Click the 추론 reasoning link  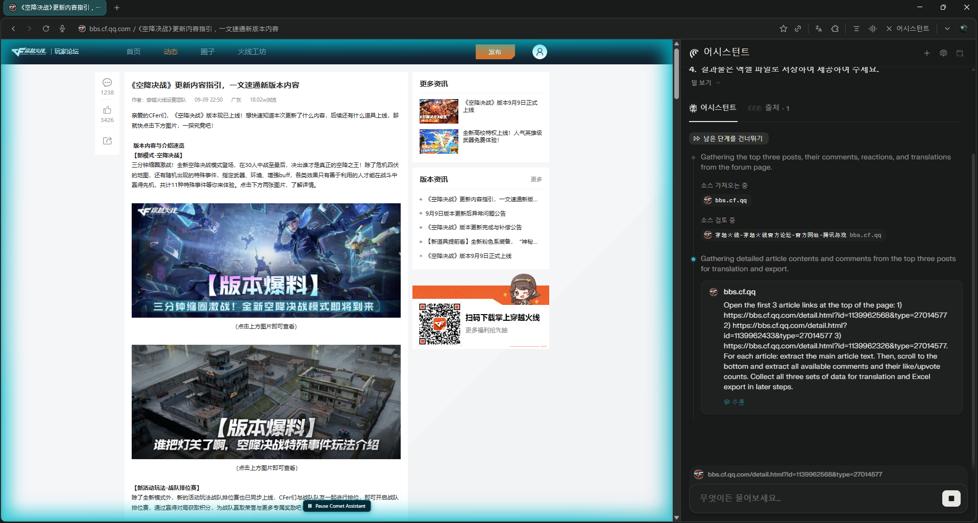point(734,402)
